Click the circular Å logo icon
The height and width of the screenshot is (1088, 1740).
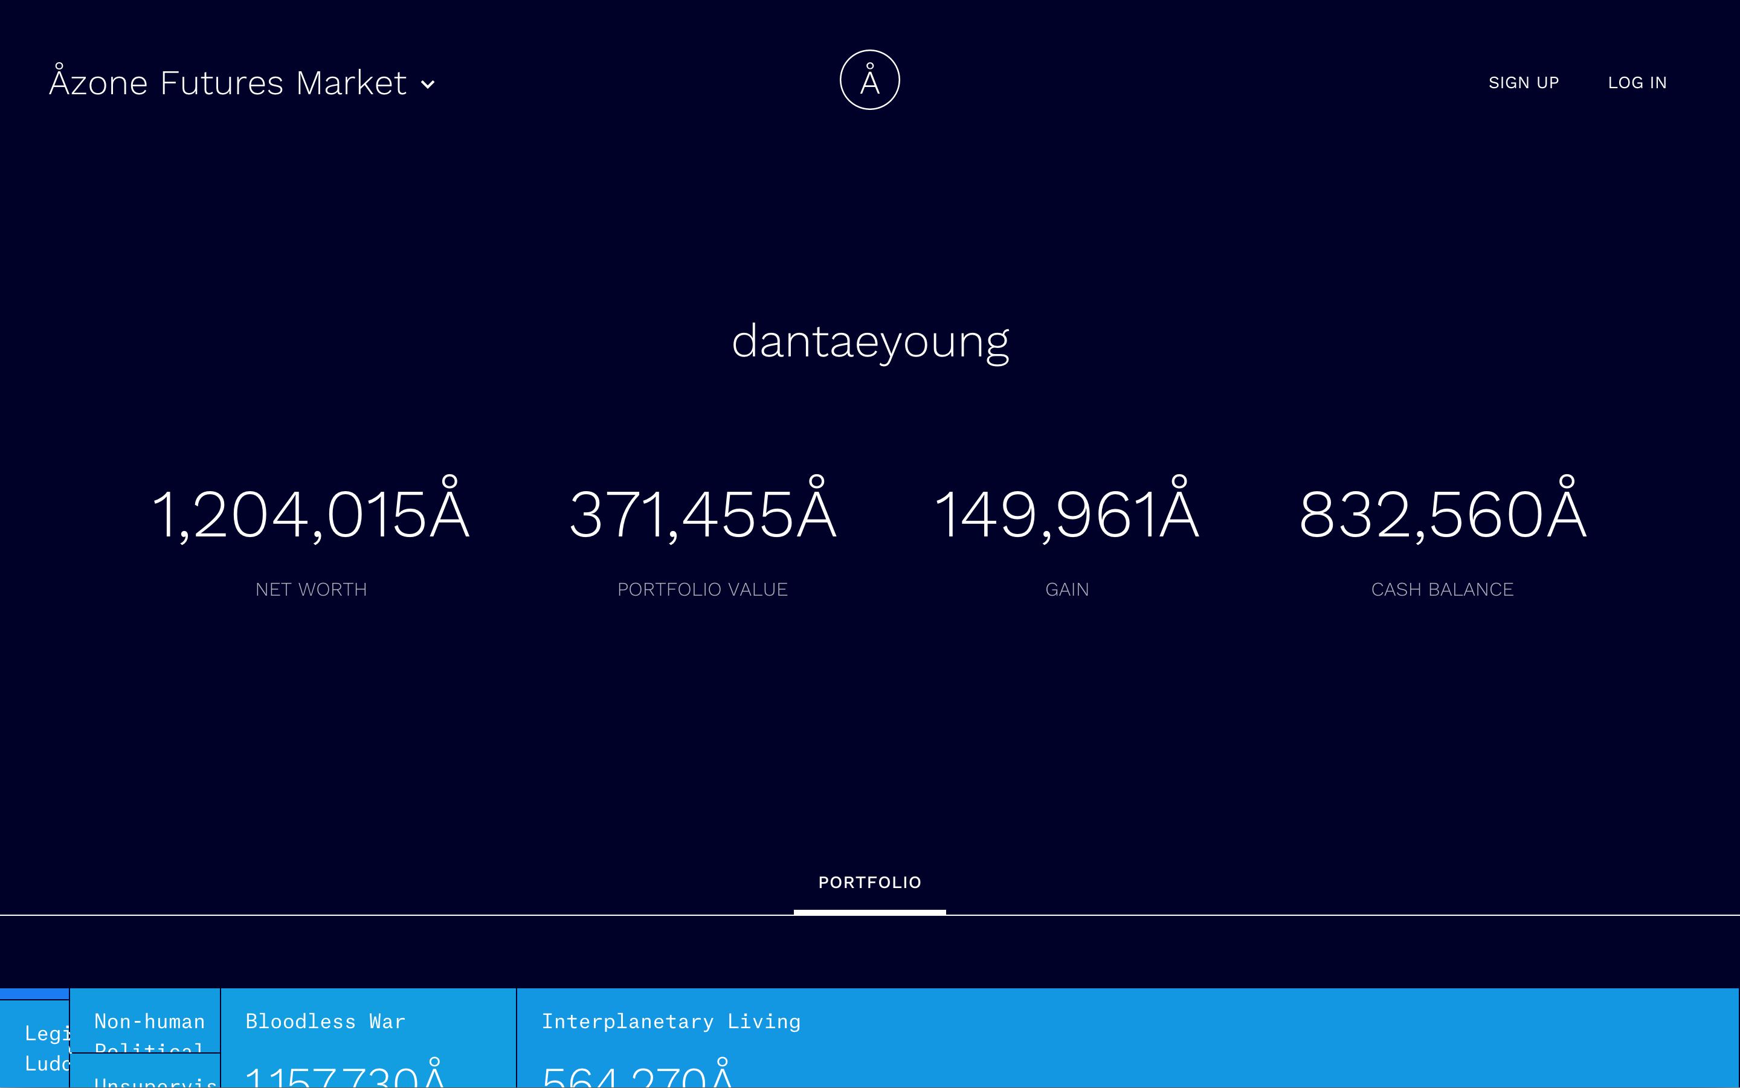[869, 80]
